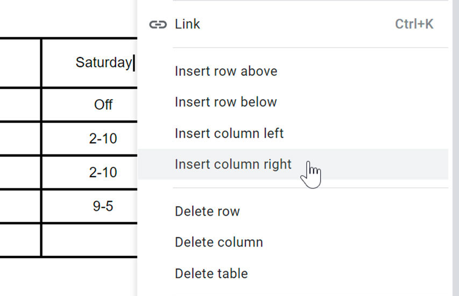Image resolution: width=459 pixels, height=296 pixels.
Task: Click the cell left of 9-5
Action: (x=19, y=206)
